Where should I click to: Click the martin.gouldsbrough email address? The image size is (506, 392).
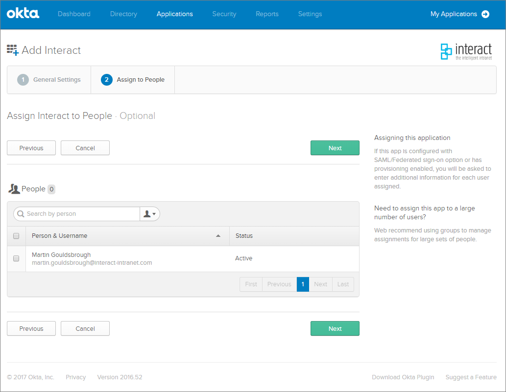pos(92,263)
